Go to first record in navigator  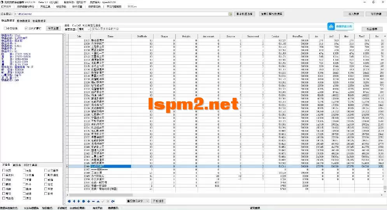69,201
